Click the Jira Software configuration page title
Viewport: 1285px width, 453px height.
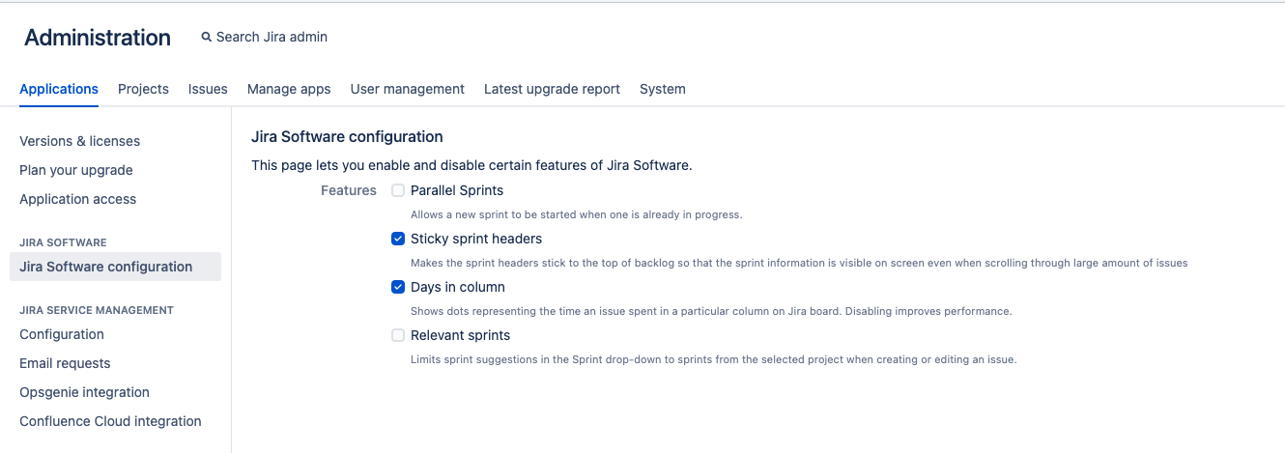[347, 137]
